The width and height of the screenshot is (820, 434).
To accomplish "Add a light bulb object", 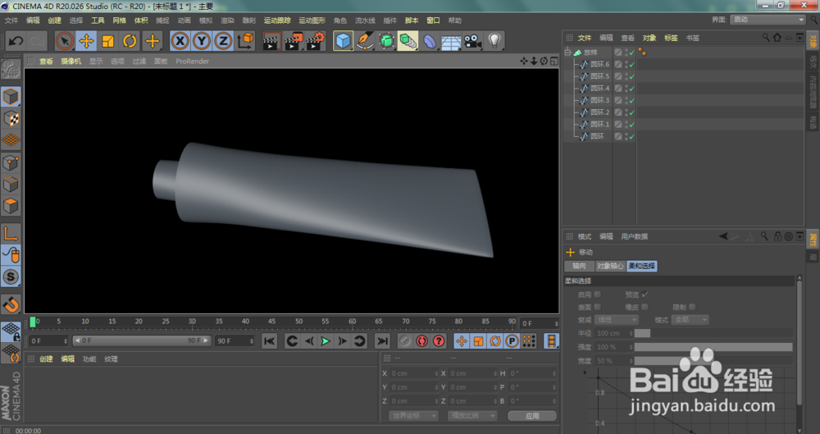I will click(494, 41).
